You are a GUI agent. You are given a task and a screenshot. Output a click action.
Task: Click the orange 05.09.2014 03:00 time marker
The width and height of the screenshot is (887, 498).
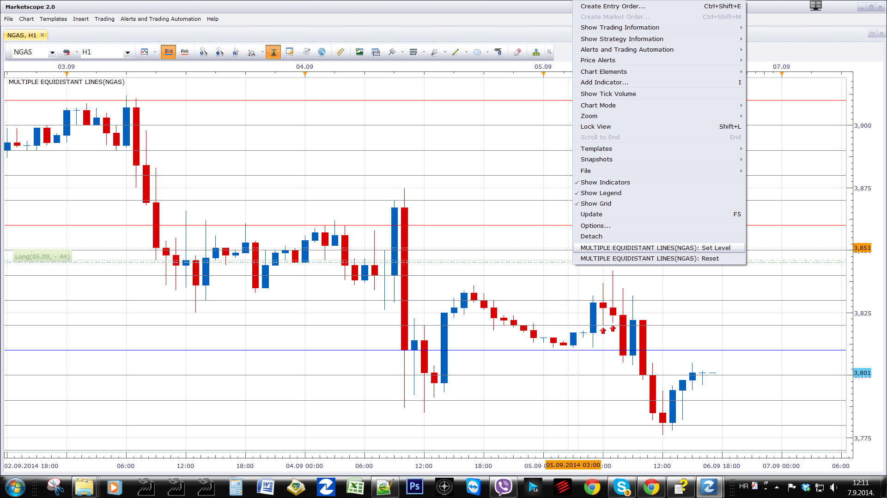coord(573,465)
